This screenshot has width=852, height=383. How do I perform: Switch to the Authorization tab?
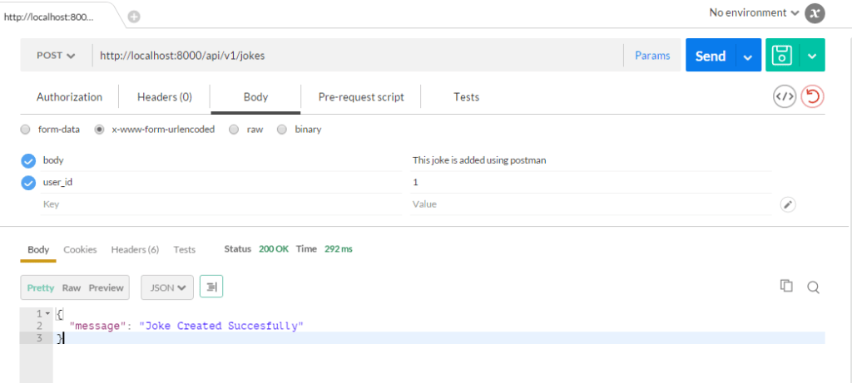point(69,97)
